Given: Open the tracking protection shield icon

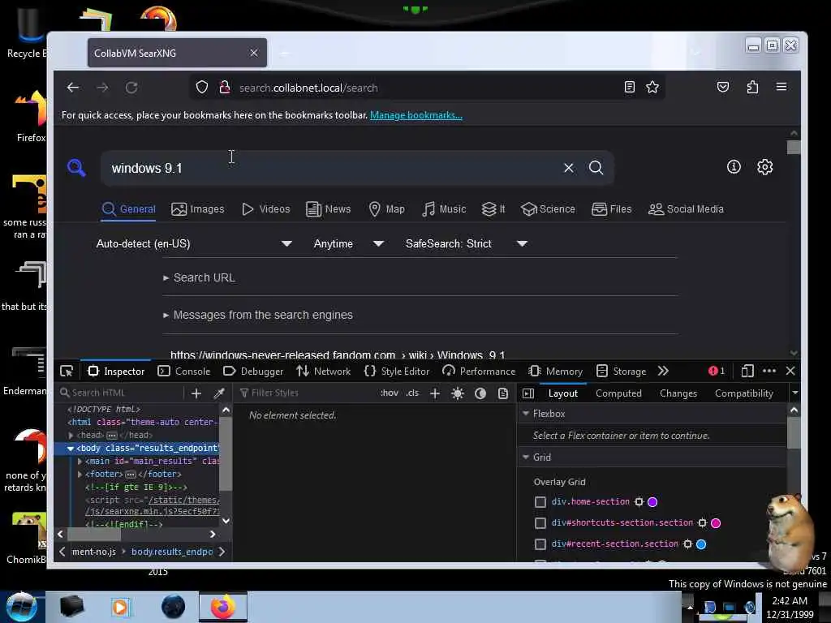Looking at the screenshot, I should coord(202,87).
